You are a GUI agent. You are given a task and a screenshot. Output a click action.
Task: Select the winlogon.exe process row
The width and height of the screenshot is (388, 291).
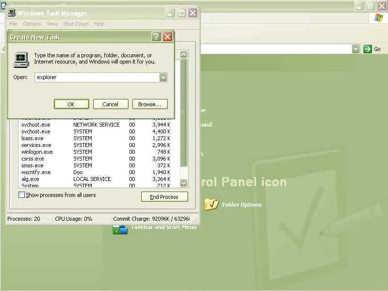point(96,152)
